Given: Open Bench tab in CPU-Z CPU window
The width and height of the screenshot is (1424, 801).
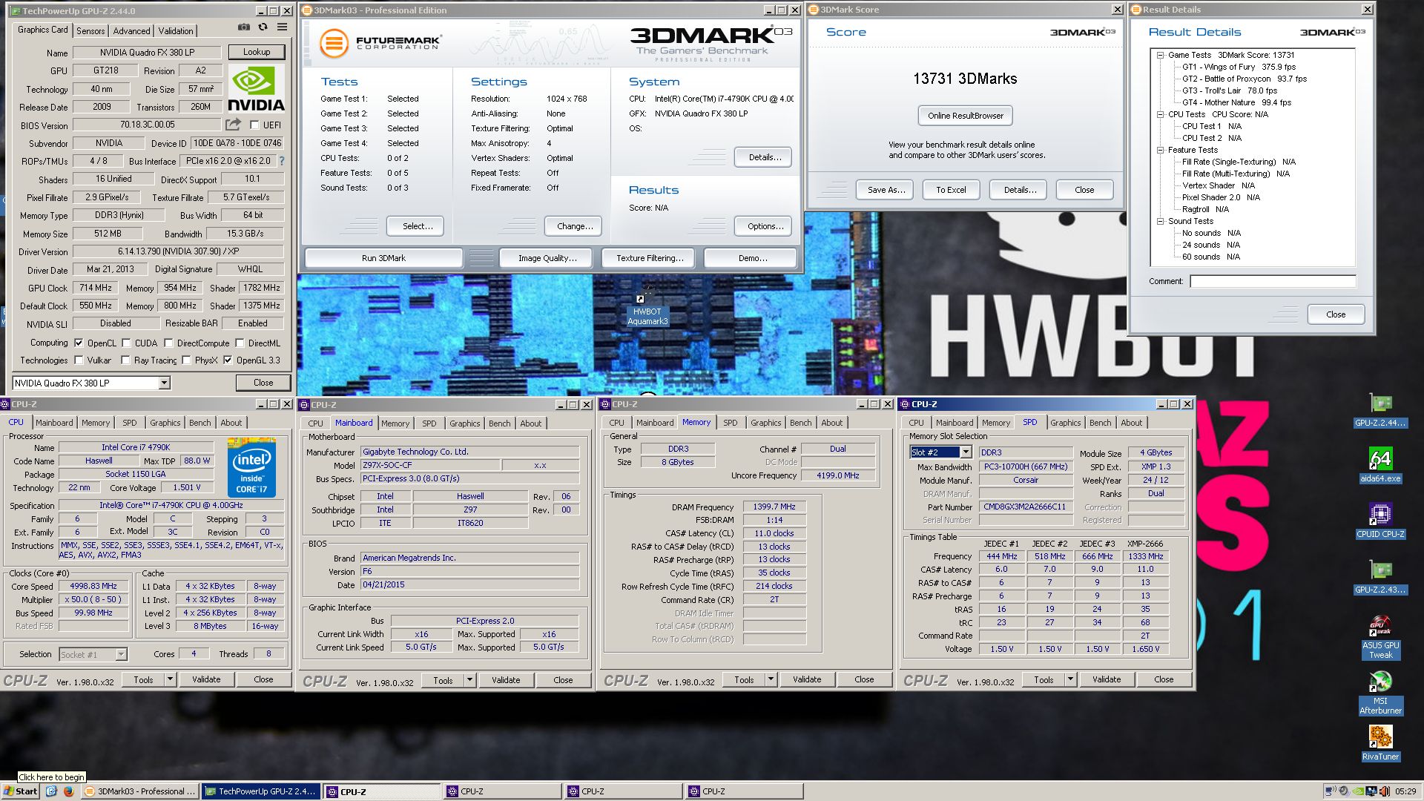Looking at the screenshot, I should tap(200, 423).
